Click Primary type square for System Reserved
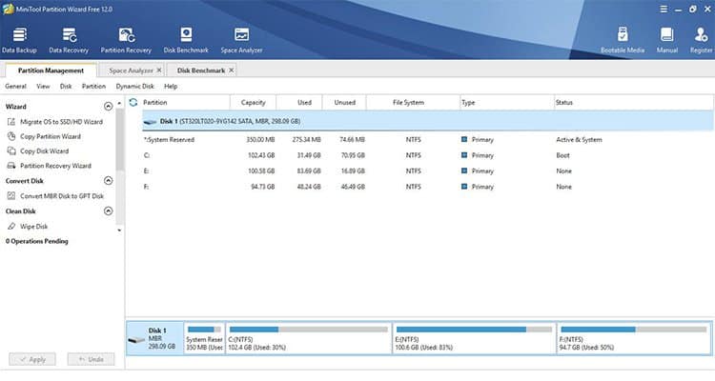Image resolution: width=715 pixels, height=381 pixels. (x=464, y=139)
